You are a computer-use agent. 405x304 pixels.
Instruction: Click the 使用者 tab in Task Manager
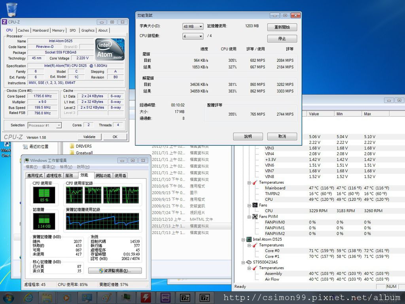click(120, 175)
